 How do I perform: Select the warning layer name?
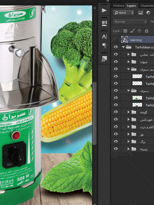[136, 40]
